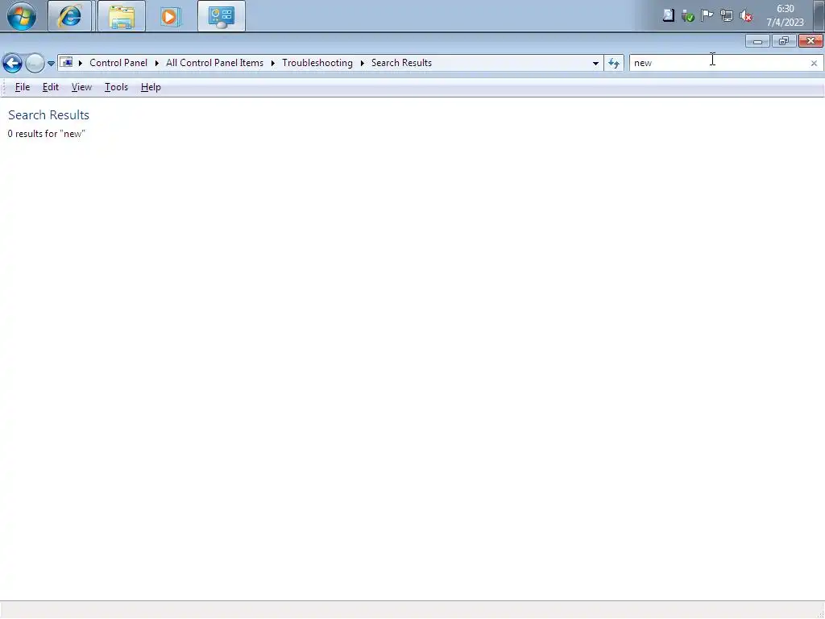
Task: Expand arrow after Troubleshooting breadcrumb
Action: point(362,63)
